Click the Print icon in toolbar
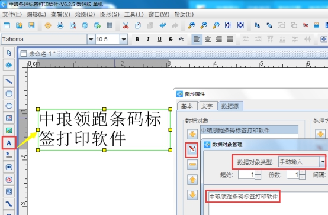 point(60,25)
